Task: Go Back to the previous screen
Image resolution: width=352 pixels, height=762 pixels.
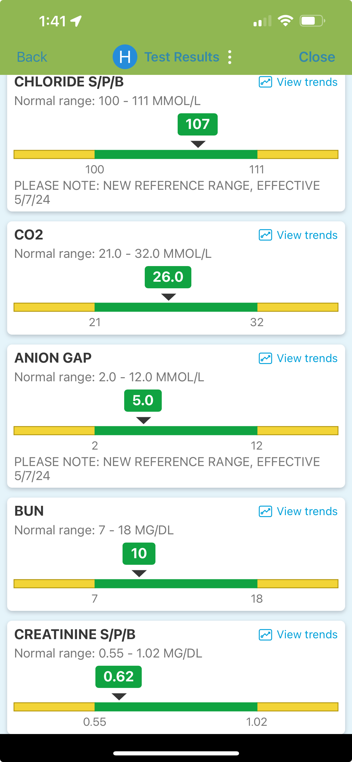Action: point(32,57)
